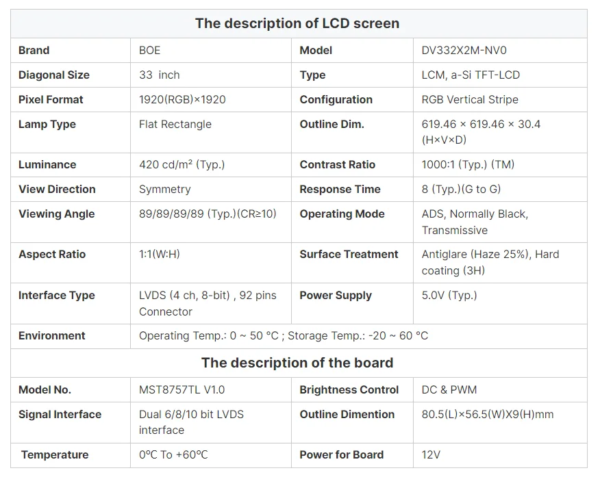Click the "Flat Rectangle" lamp type value
Viewport: 600px width, 477px height.
175,124
